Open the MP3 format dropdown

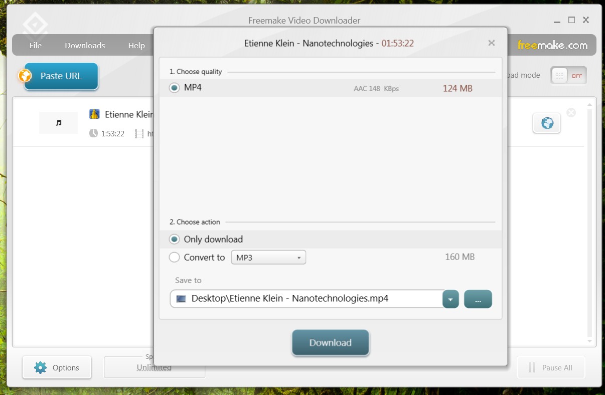click(268, 258)
